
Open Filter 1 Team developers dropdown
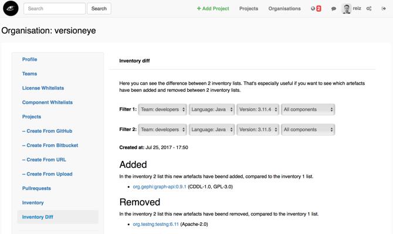[163, 109]
